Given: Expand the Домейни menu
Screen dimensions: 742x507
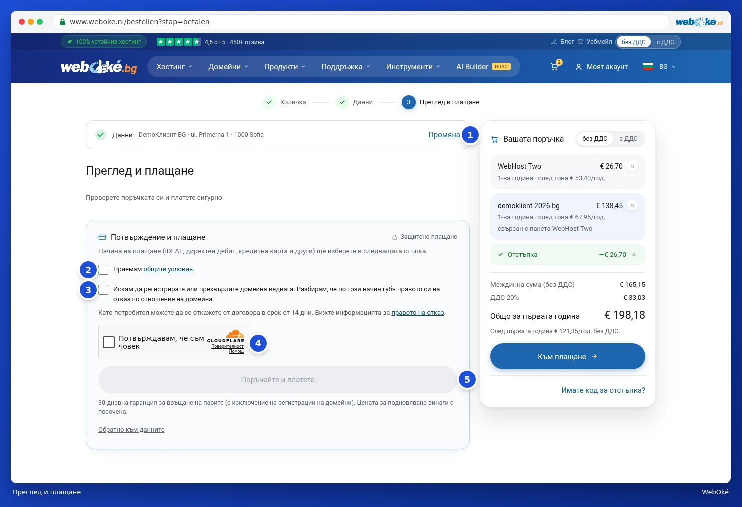Looking at the screenshot, I should (x=228, y=67).
